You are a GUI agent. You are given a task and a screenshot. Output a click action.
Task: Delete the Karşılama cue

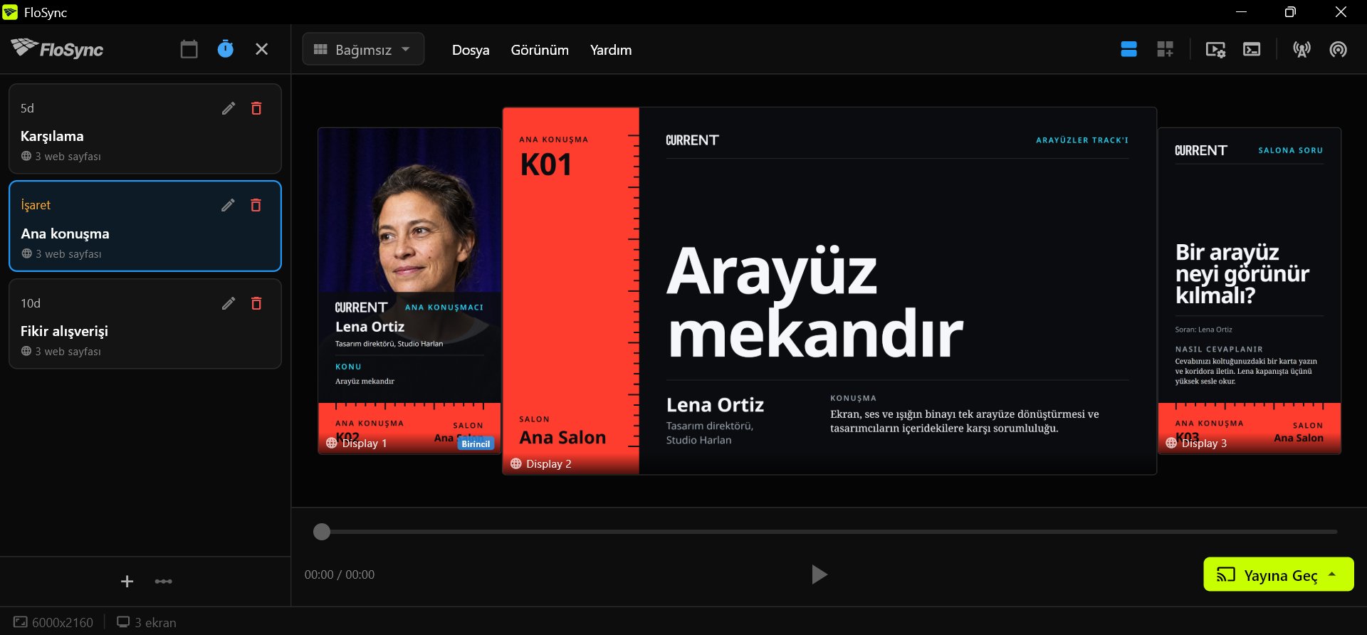point(256,108)
